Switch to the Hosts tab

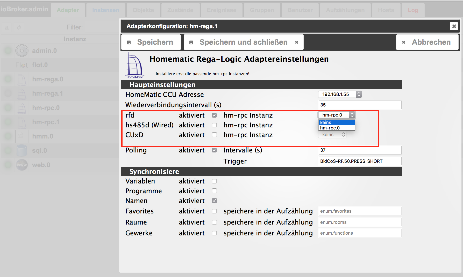[386, 10]
